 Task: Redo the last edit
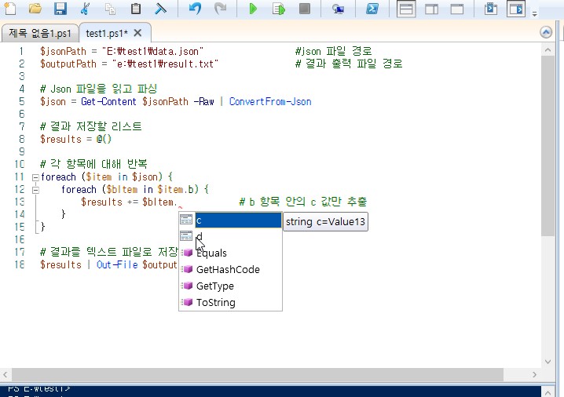(x=220, y=8)
